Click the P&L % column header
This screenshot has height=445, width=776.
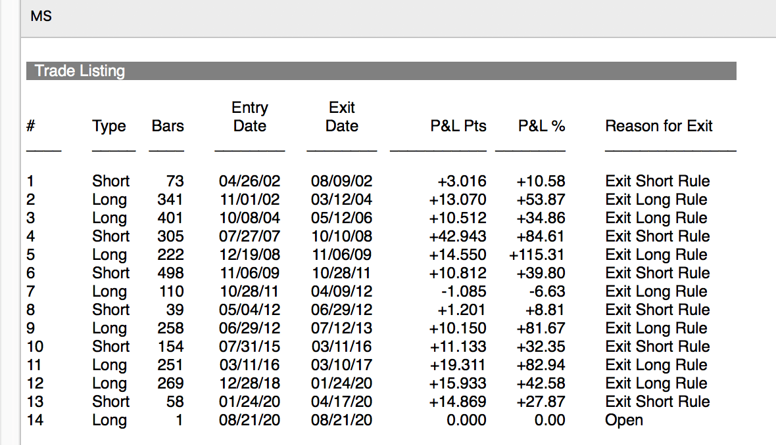click(542, 126)
